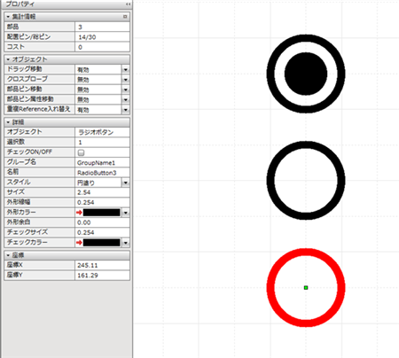This screenshot has height=358, width=399.
Task: Open the ドラッグ移動 dropdown
Action: [126, 70]
